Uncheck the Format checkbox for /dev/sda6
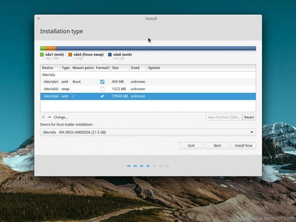This screenshot has height=222, width=296. (102, 96)
